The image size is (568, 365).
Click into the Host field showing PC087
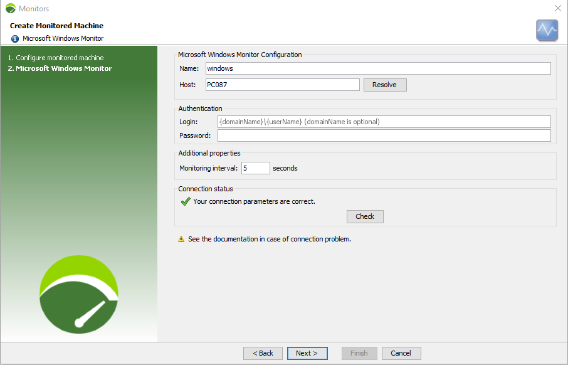282,85
